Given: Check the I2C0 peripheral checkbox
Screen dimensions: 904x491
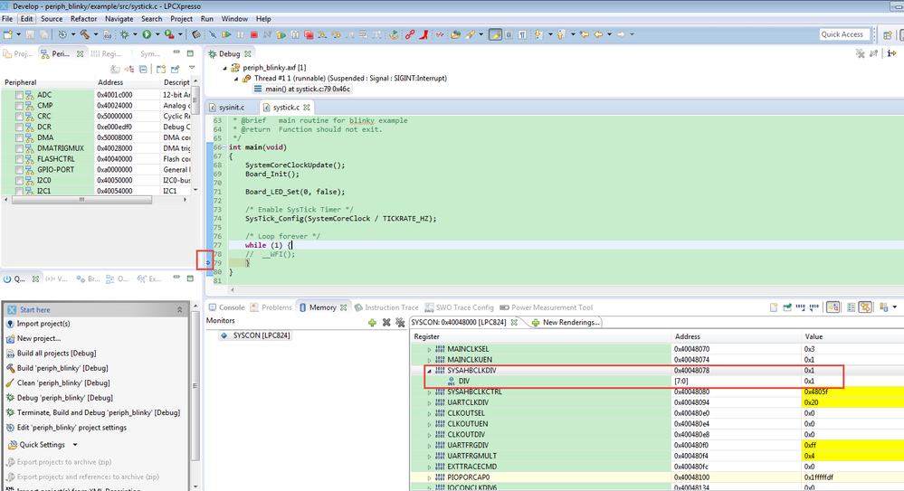Looking at the screenshot, I should click(x=19, y=180).
